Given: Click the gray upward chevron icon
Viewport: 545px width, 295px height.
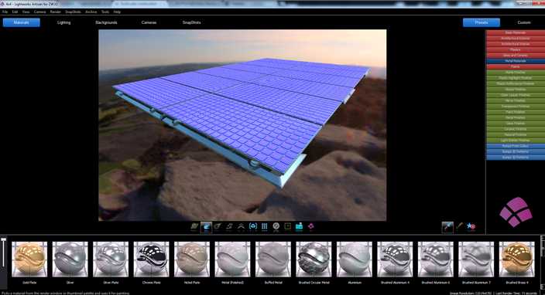Looking at the screenshot, I should click(x=241, y=227).
